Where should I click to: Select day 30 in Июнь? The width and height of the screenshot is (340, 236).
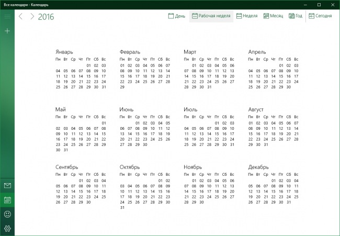pyautogui.click(x=145, y=144)
